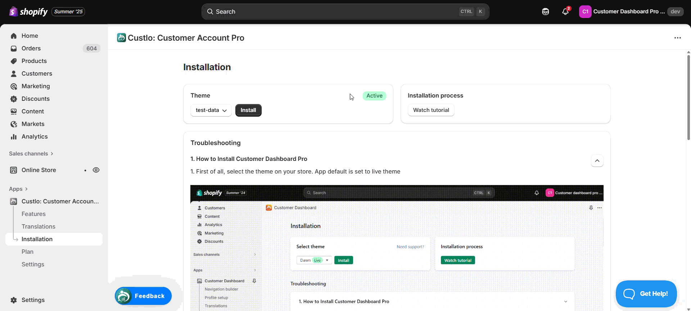This screenshot has height=311, width=691.
Task: Click the Shopify logo
Action: click(28, 12)
